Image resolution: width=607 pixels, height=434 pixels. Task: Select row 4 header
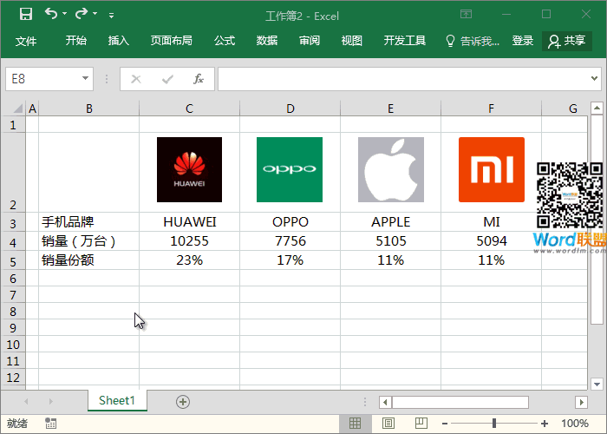[13, 242]
